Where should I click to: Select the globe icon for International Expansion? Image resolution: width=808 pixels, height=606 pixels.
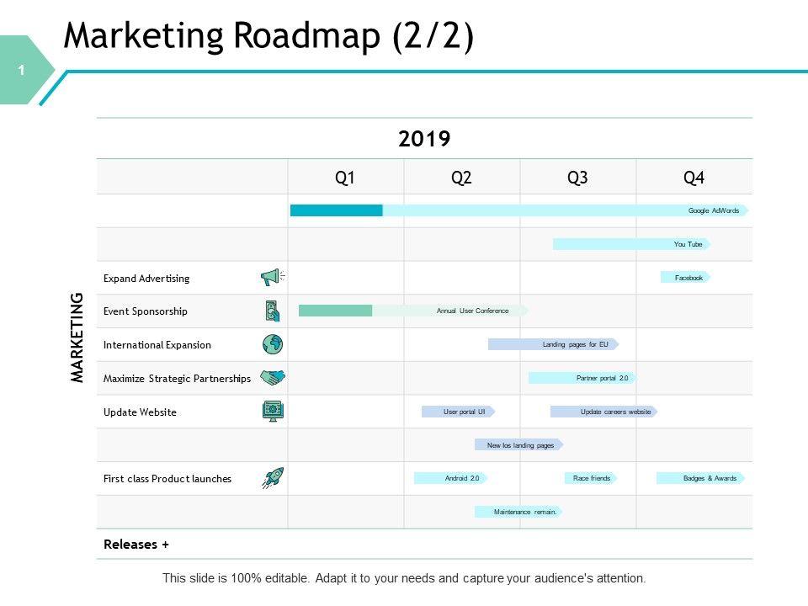273,344
